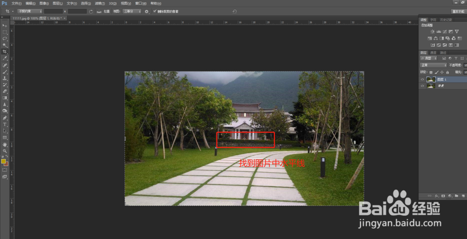Click the foreground color swatch
This screenshot has width=467, height=239.
3,161
